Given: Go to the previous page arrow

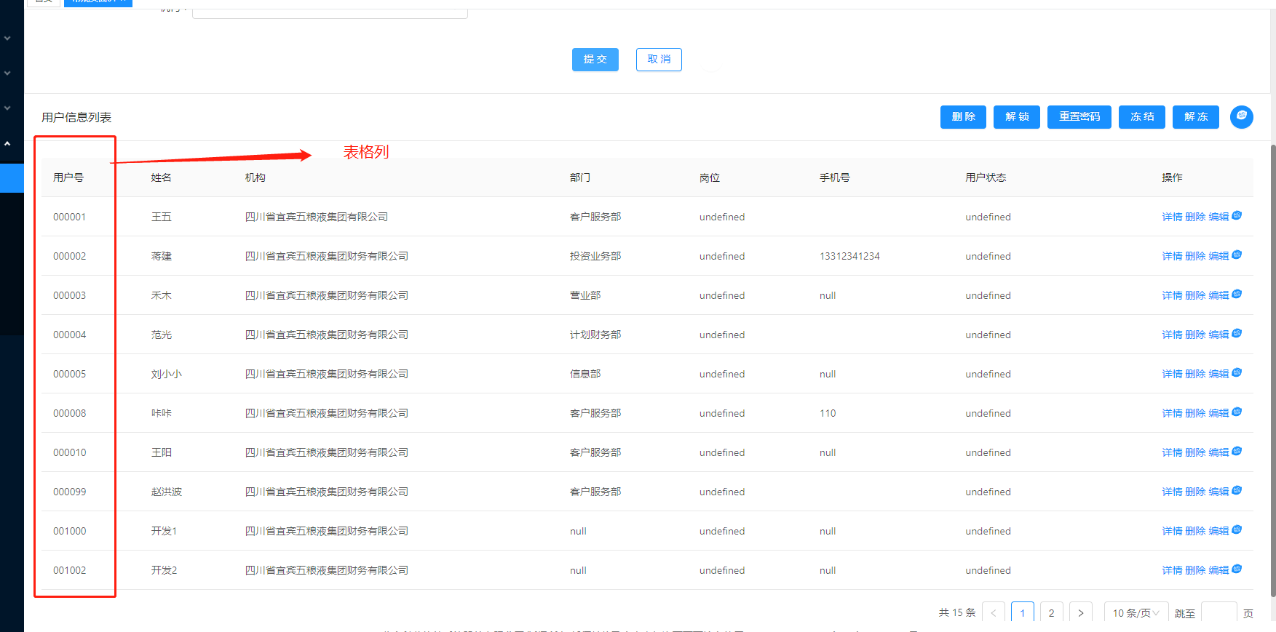Looking at the screenshot, I should [x=994, y=612].
